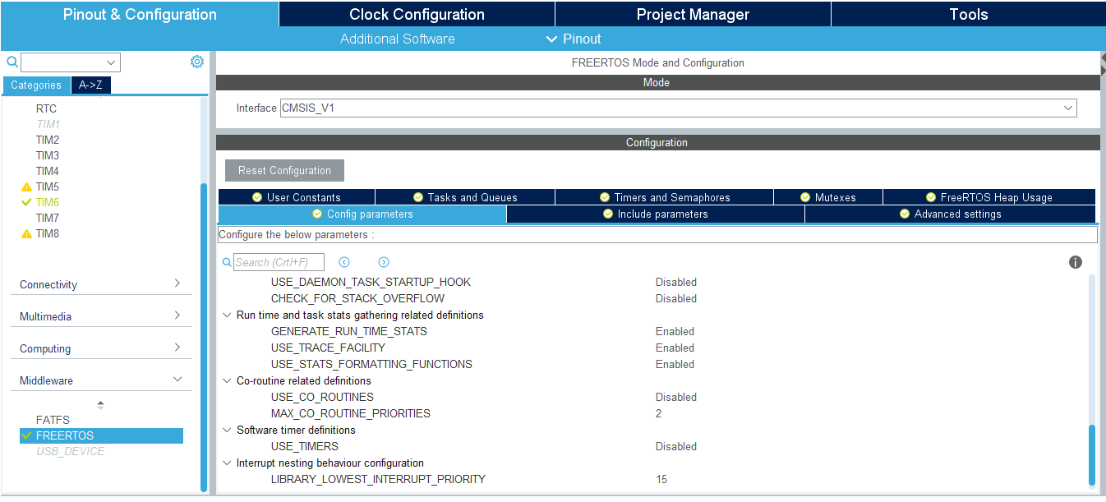Click the parameter Search (Ctrl+F) field

[x=279, y=262]
